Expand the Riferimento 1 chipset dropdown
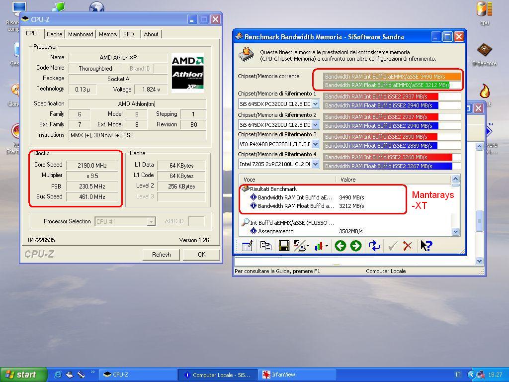This screenshot has width=509, height=382. [315, 104]
